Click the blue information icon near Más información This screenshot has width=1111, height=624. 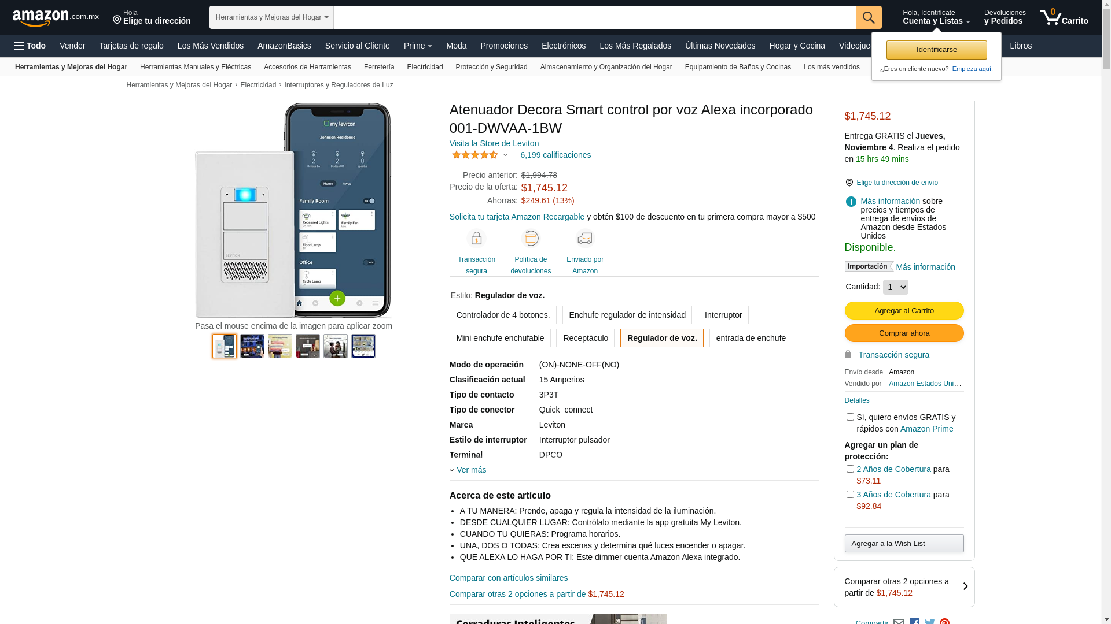click(x=851, y=202)
